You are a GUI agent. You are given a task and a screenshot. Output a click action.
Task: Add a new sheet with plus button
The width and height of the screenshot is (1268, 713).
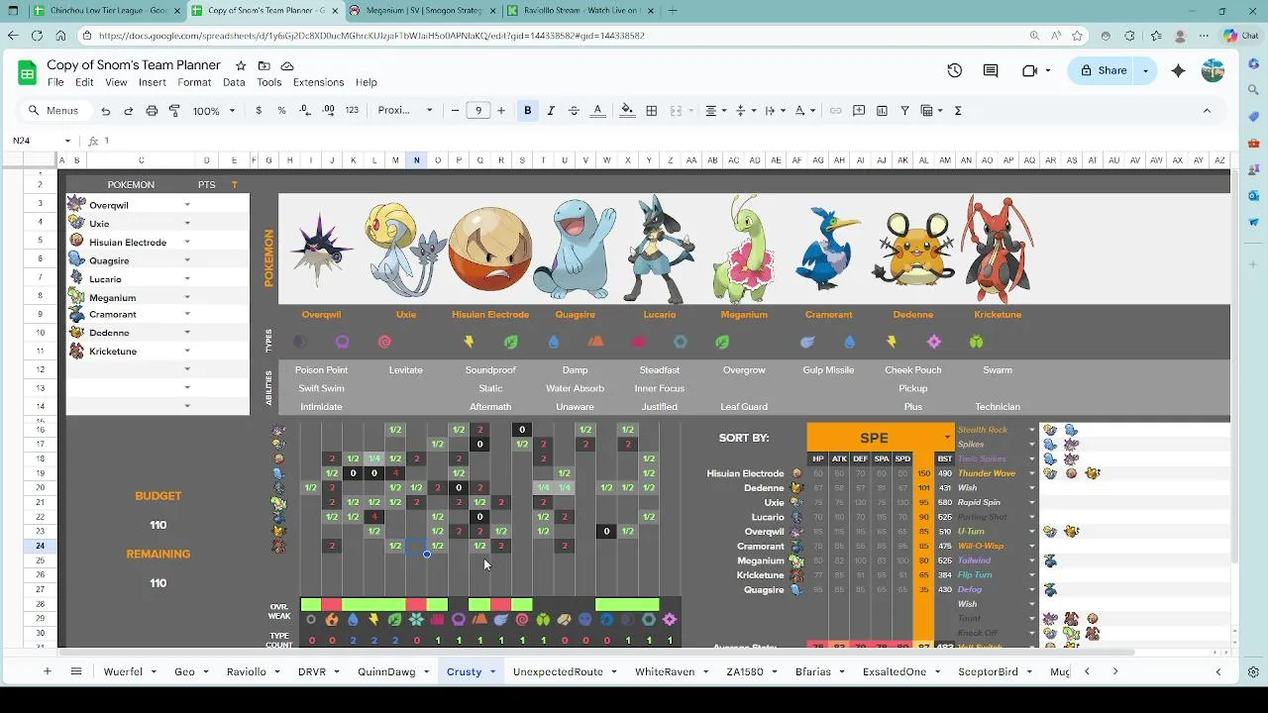tap(47, 671)
